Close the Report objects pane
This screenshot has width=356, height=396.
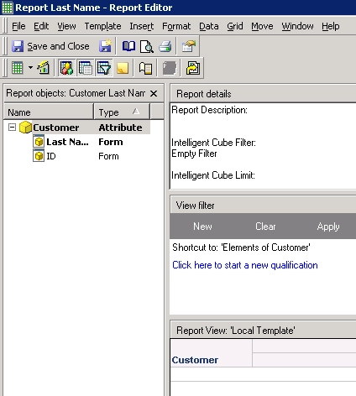[x=154, y=93]
